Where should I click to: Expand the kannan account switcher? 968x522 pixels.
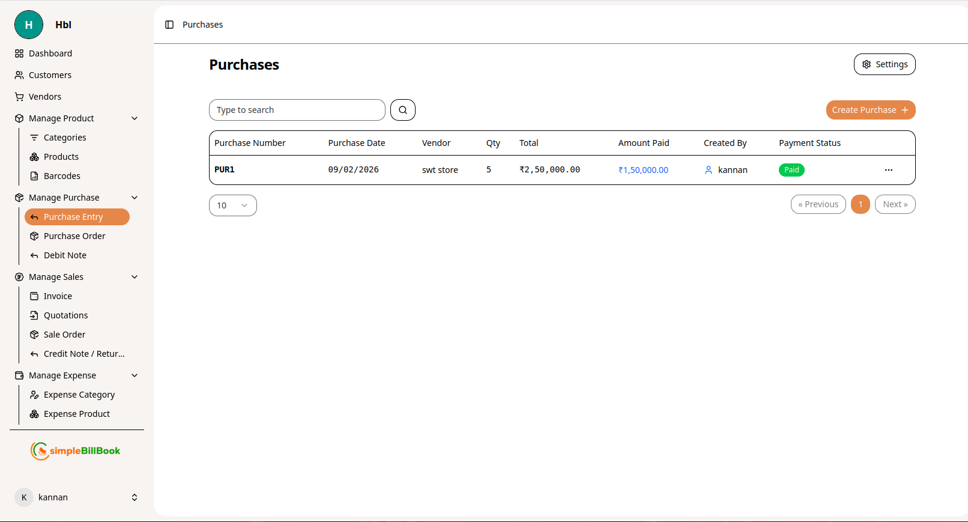(135, 497)
